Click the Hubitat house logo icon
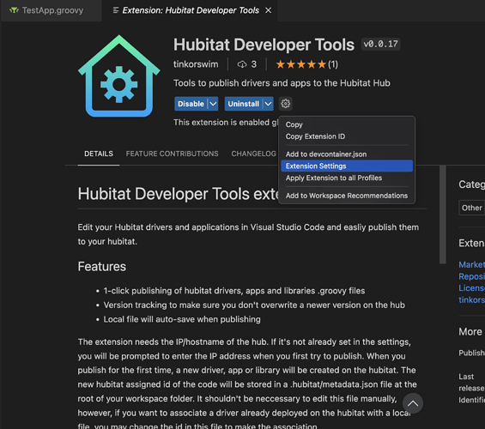This screenshot has height=429, width=485. (119, 76)
